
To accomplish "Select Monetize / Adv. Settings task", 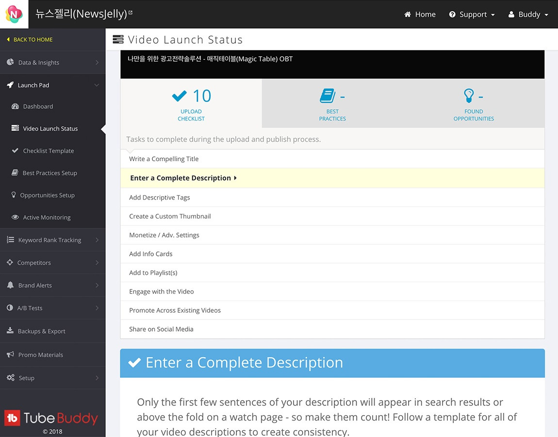I will (332, 235).
